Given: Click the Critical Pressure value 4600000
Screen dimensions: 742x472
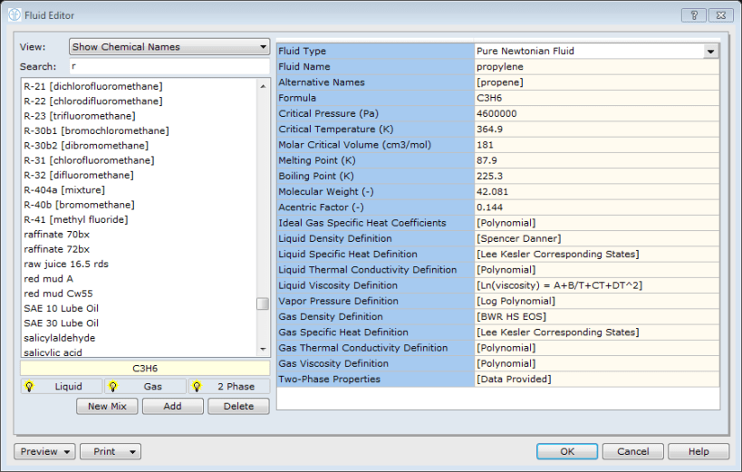Looking at the screenshot, I should 597,113.
